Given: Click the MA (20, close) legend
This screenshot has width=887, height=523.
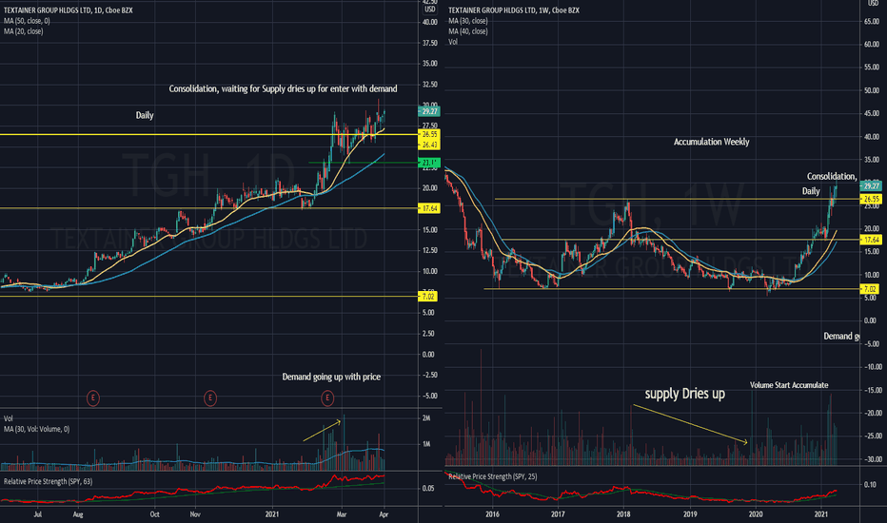Looking at the screenshot, I should [23, 31].
